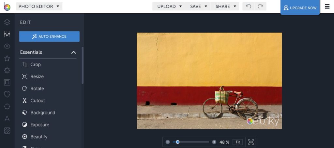Image resolution: width=334 pixels, height=148 pixels.
Task: Open the hamburger main menu
Action: tap(327, 7)
